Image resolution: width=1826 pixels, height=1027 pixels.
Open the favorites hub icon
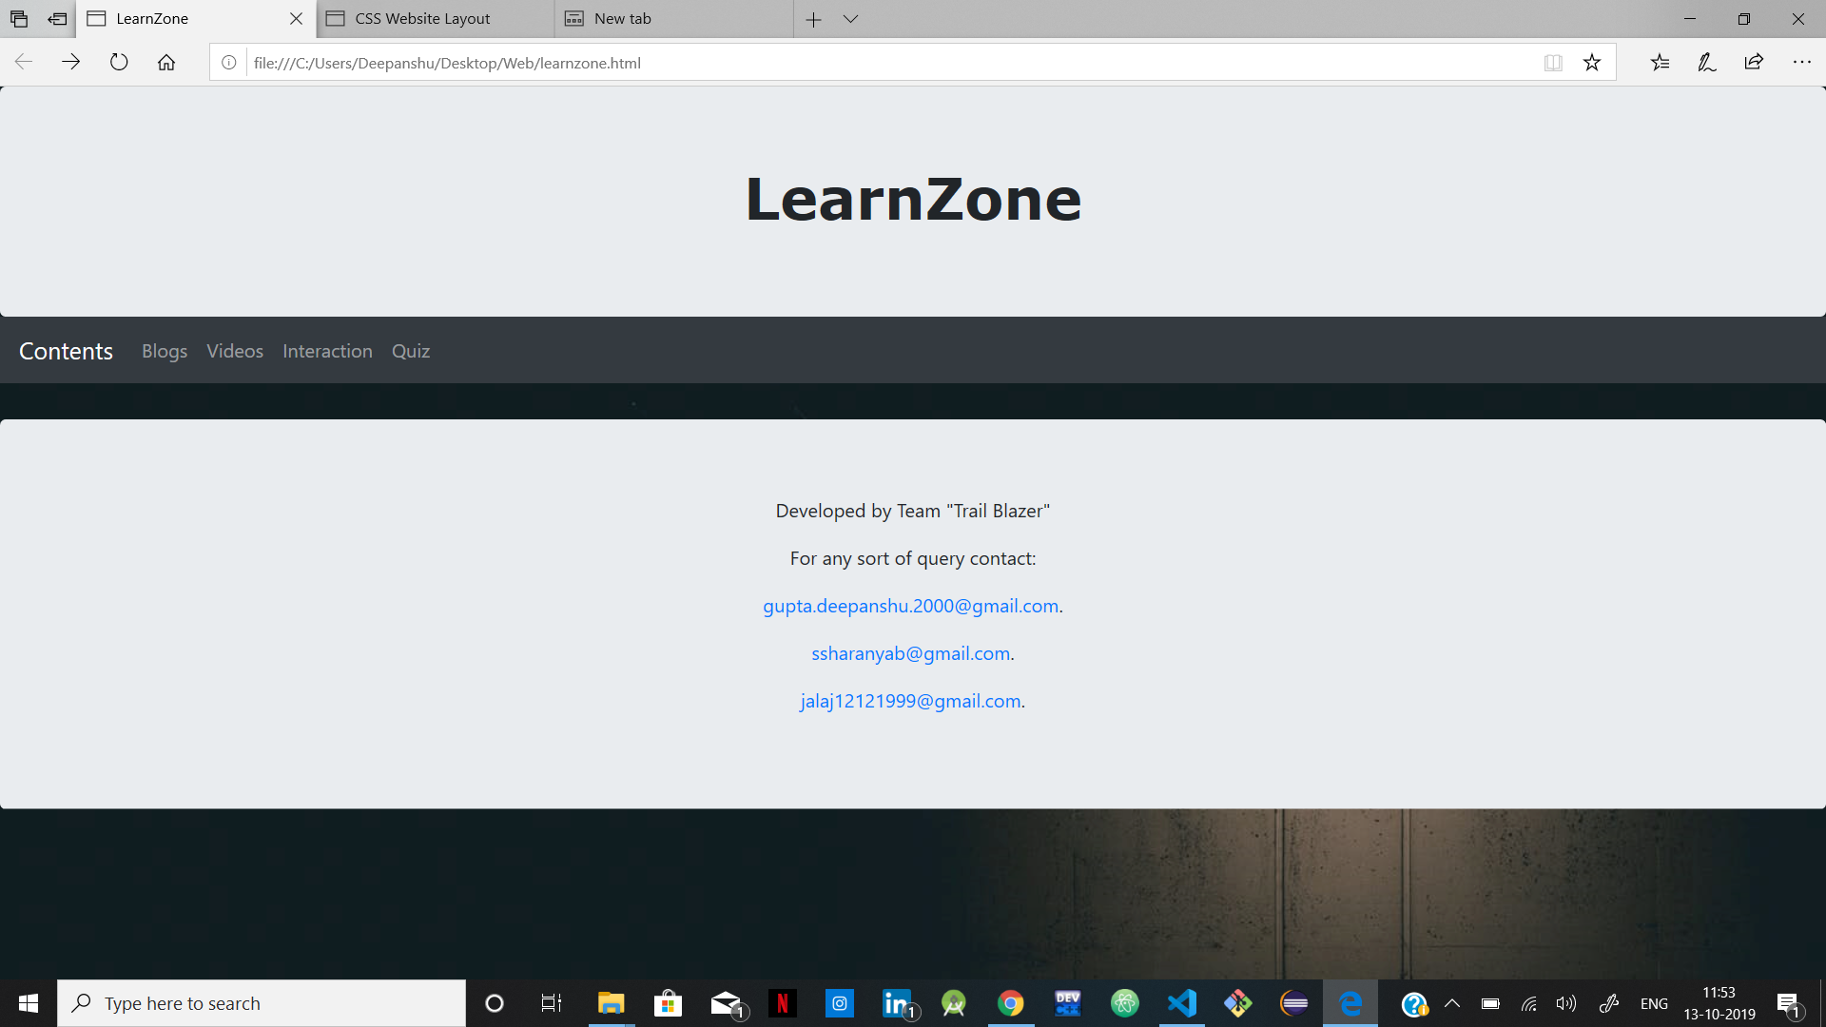pos(1660,63)
